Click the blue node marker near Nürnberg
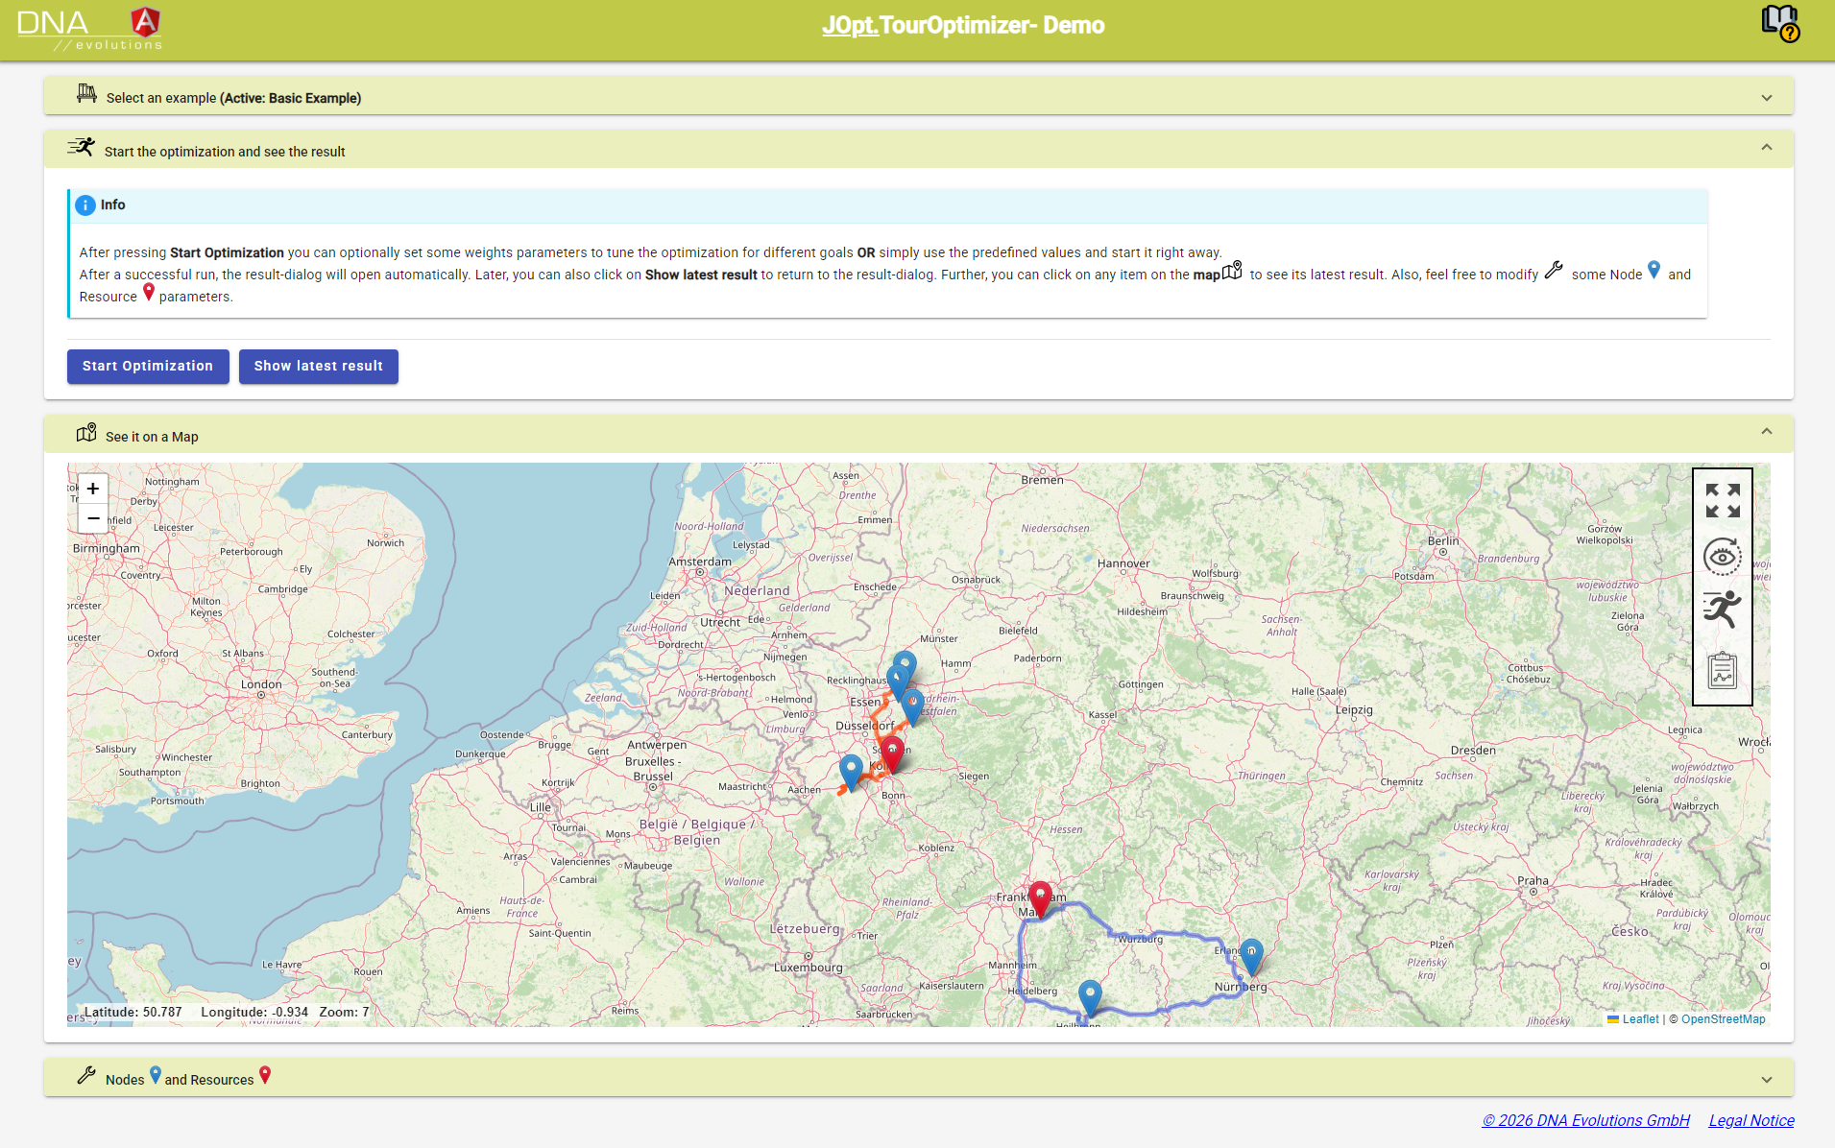Image resolution: width=1835 pixels, height=1148 pixels. (1251, 955)
